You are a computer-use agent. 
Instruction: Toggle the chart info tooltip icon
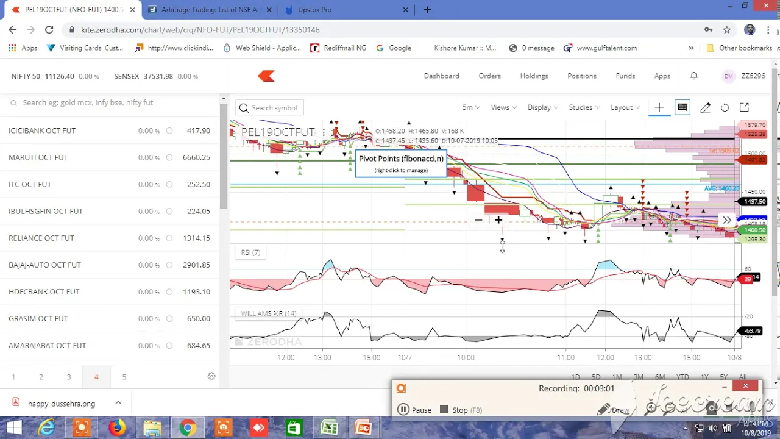[682, 107]
